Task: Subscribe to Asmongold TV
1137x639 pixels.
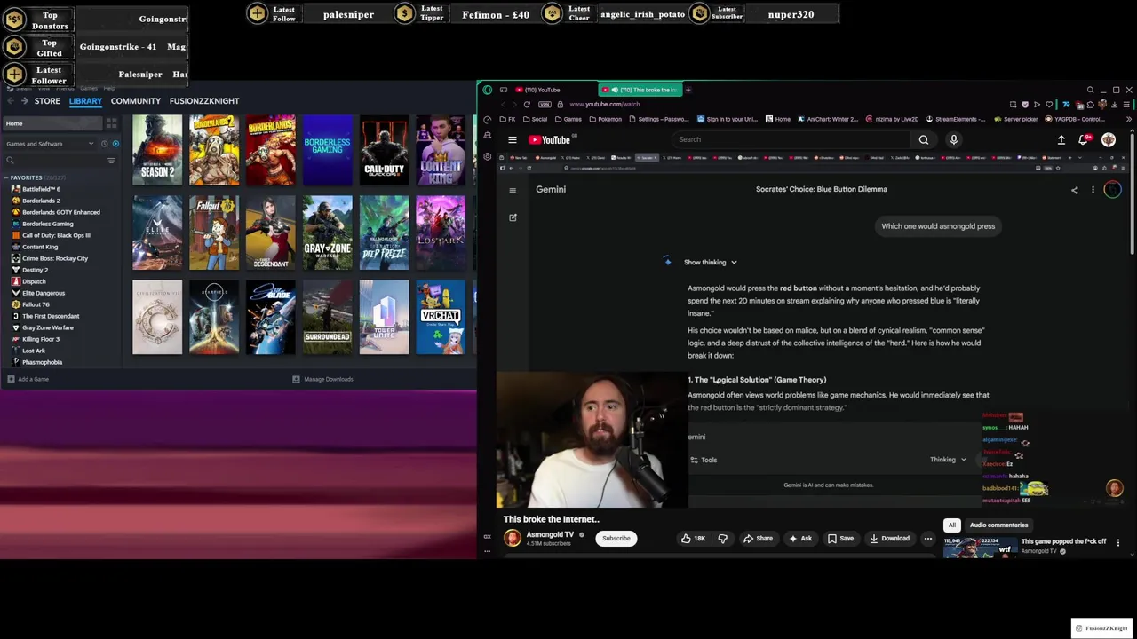Action: coord(616,538)
